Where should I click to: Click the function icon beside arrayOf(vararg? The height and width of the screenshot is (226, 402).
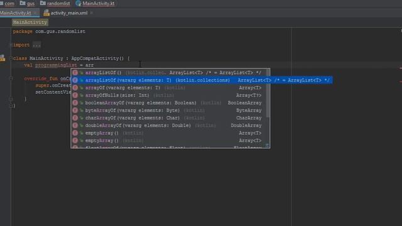(75, 88)
